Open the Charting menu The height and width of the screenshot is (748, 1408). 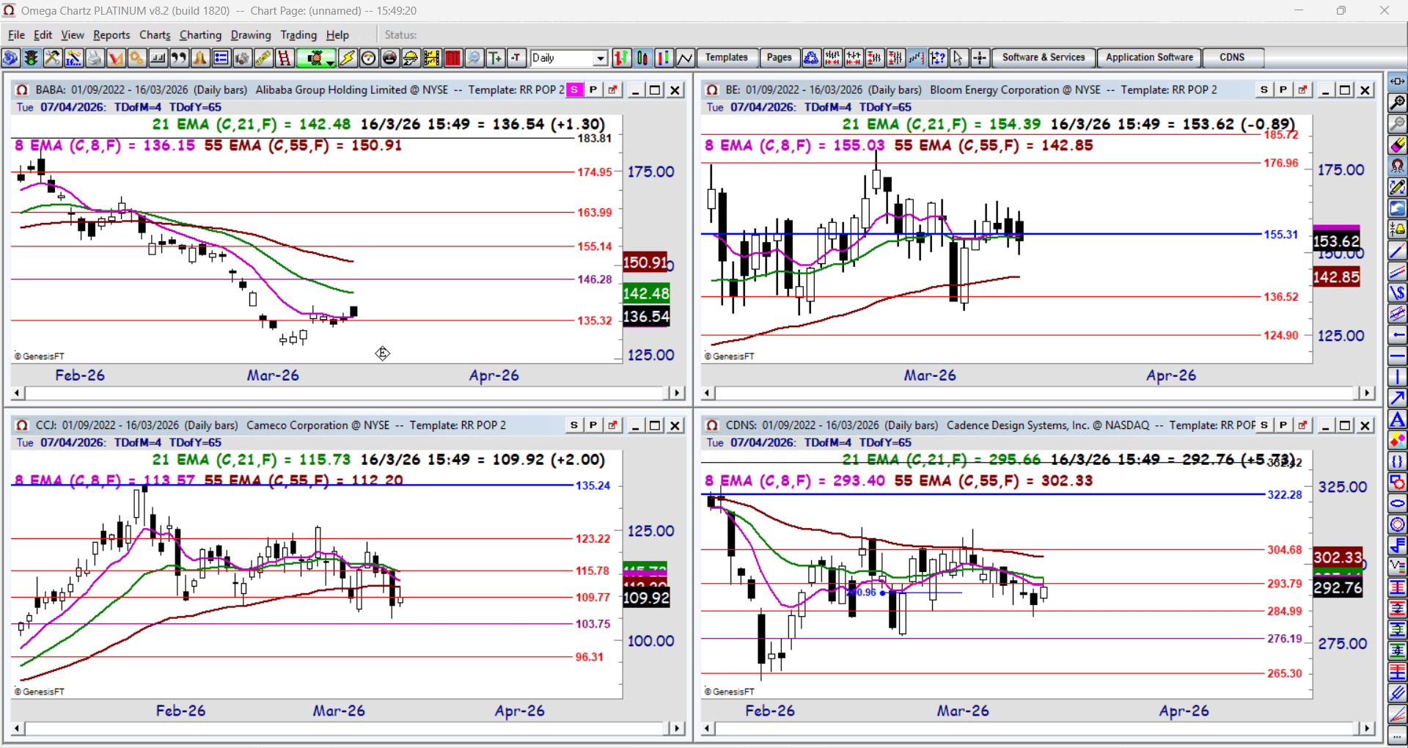tap(200, 35)
